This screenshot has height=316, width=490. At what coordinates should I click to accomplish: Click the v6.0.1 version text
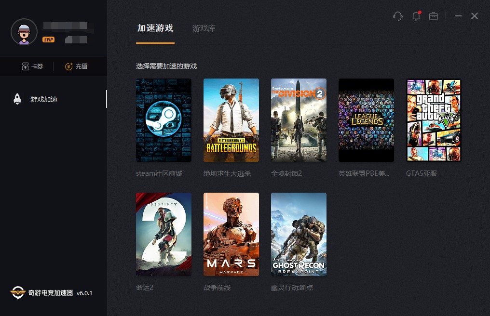tap(84, 293)
